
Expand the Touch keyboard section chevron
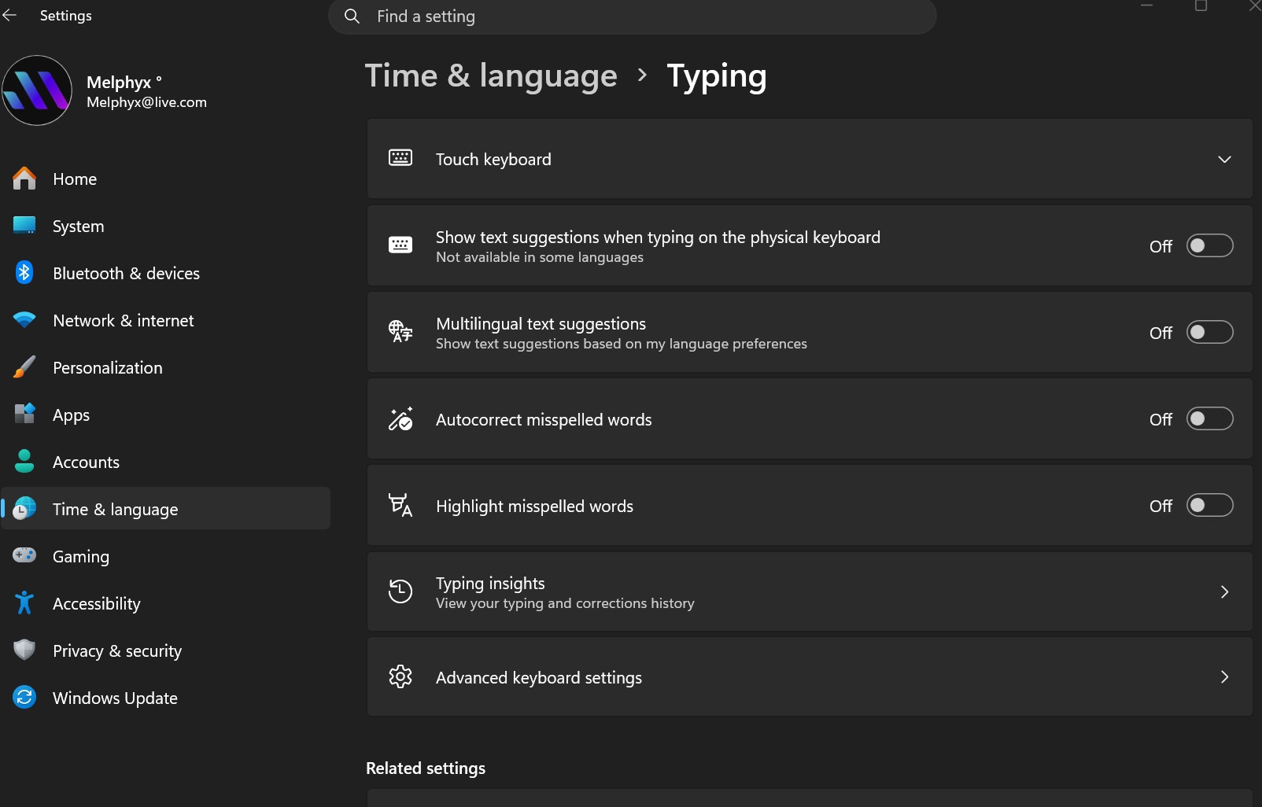[1224, 159]
